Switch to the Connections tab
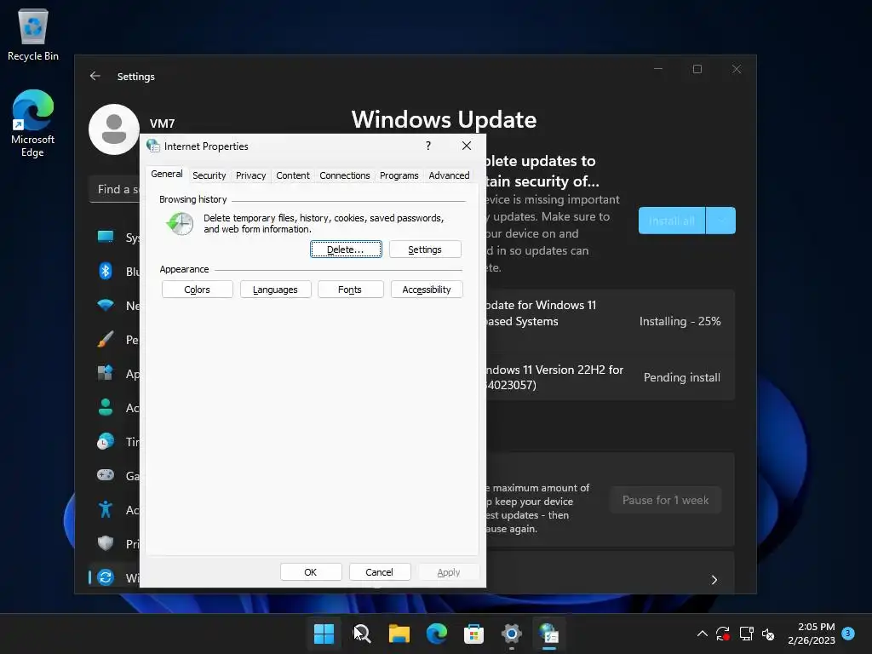The width and height of the screenshot is (872, 654). point(344,175)
